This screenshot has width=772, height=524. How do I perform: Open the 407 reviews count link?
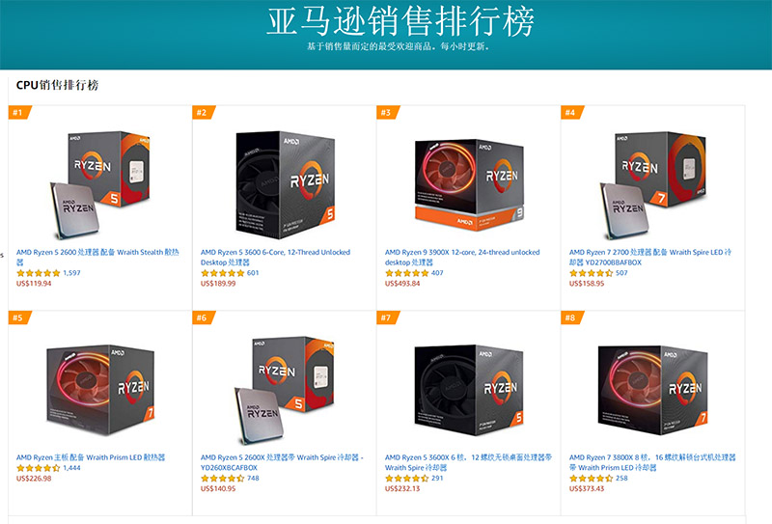(x=437, y=273)
